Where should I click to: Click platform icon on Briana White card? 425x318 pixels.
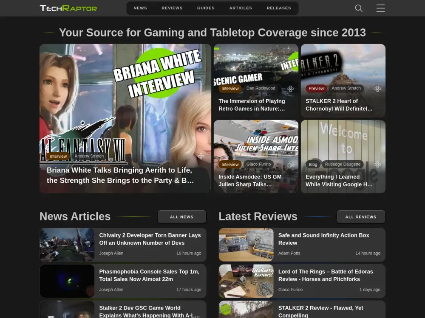point(201,156)
